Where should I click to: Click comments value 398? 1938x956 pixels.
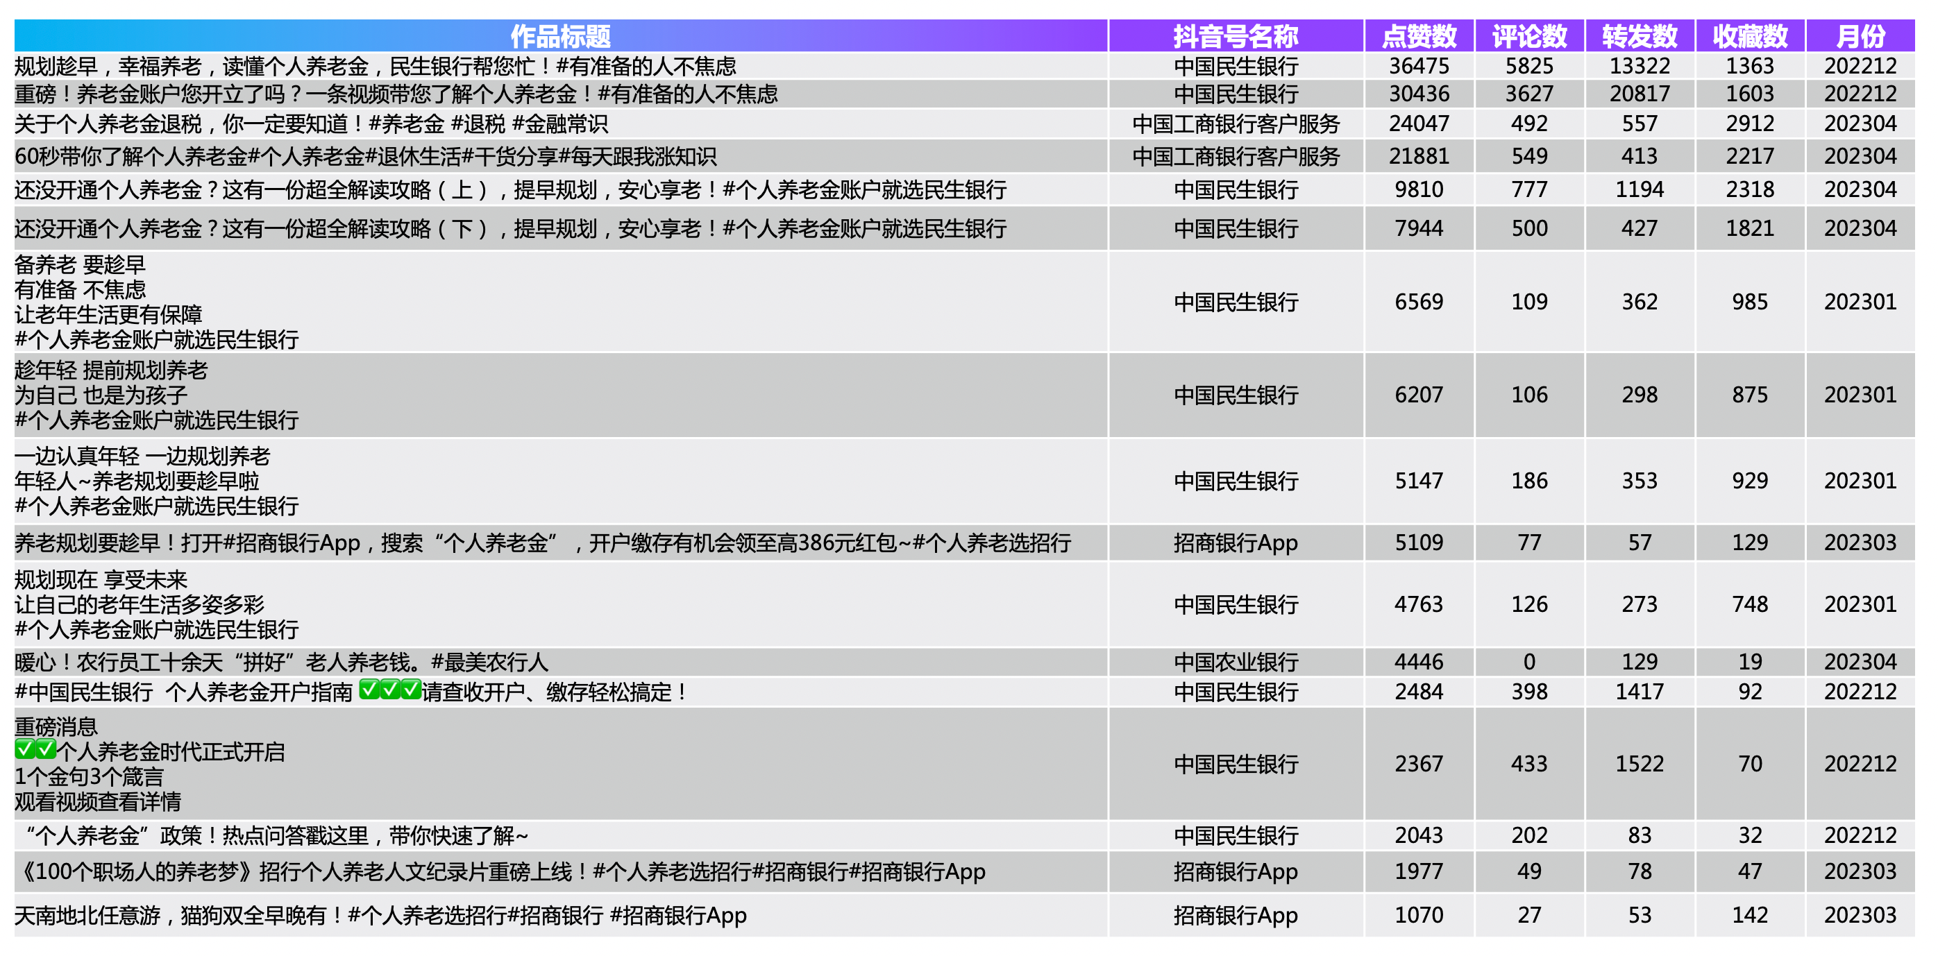click(1529, 691)
